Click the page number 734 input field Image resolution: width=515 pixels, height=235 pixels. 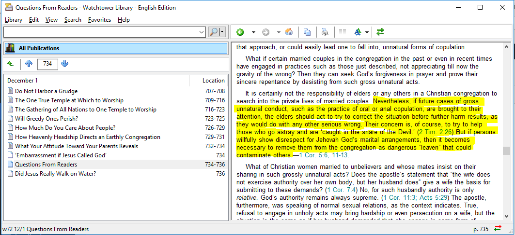pos(47,64)
